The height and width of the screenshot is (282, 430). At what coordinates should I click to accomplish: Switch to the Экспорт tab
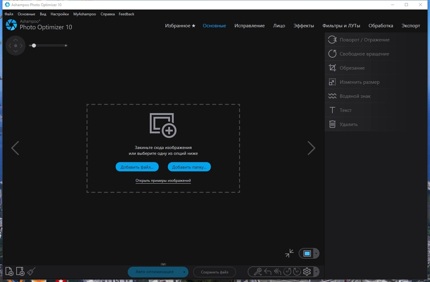coord(411,26)
